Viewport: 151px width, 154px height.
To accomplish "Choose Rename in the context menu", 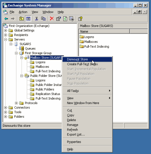I will pos(87,125).
